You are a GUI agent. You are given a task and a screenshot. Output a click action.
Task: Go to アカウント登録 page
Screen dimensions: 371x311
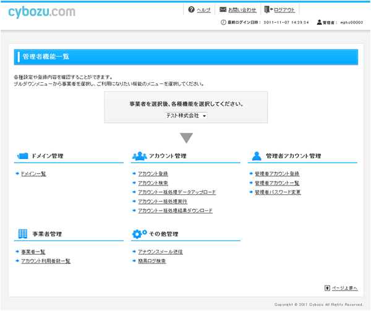(153, 174)
